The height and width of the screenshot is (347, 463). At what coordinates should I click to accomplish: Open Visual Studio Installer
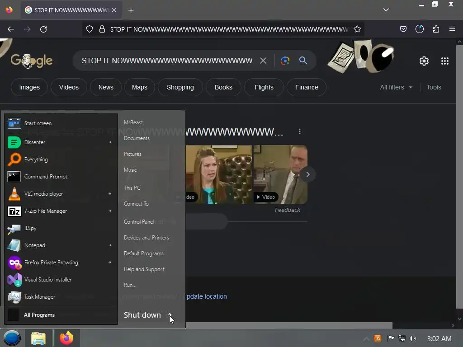(x=61, y=279)
